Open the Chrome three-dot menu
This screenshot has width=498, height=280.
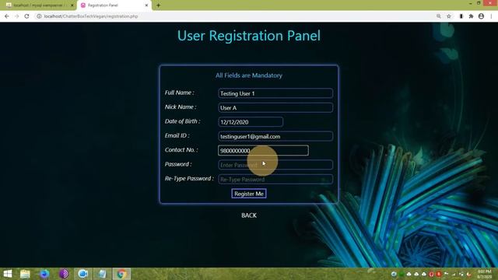tap(491, 16)
